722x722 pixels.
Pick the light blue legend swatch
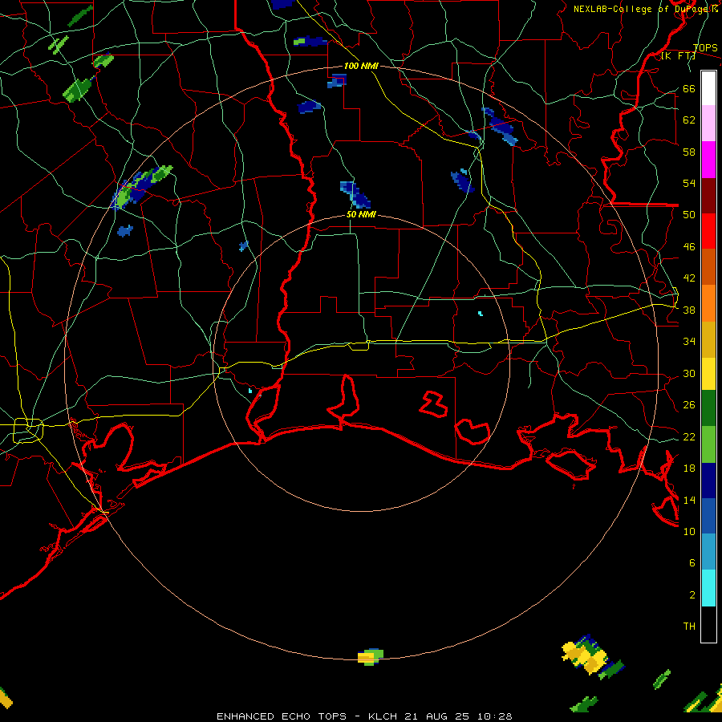coord(708,552)
